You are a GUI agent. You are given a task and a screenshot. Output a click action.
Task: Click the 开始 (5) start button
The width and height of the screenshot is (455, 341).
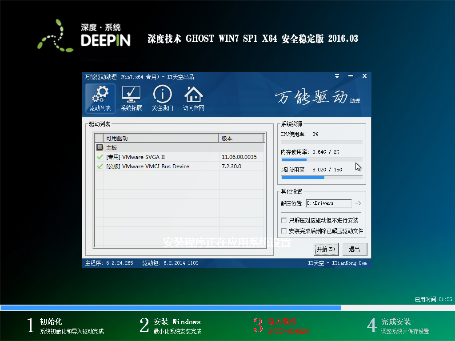326,250
